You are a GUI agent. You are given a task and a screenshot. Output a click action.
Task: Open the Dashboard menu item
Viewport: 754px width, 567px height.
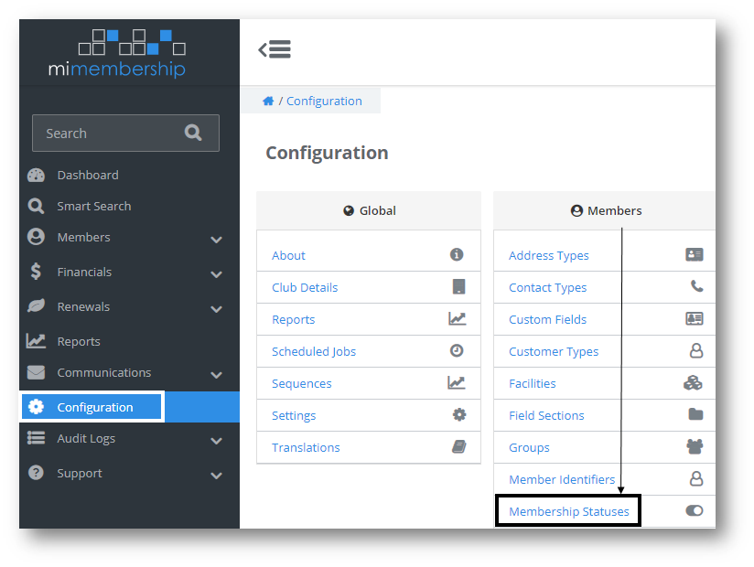(87, 175)
